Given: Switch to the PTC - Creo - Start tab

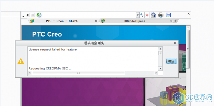Looking at the screenshot, I should pyautogui.click(x=62, y=21).
